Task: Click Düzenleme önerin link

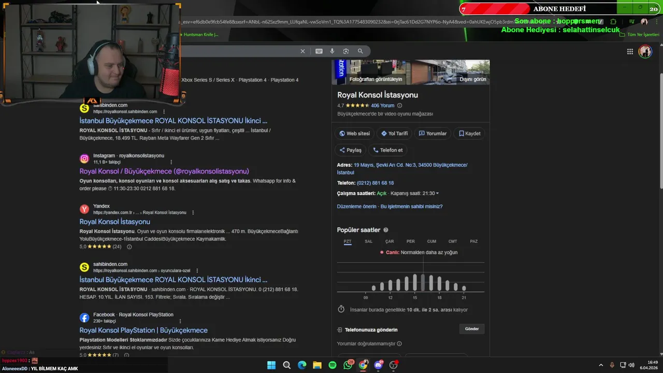Action: pyautogui.click(x=356, y=207)
